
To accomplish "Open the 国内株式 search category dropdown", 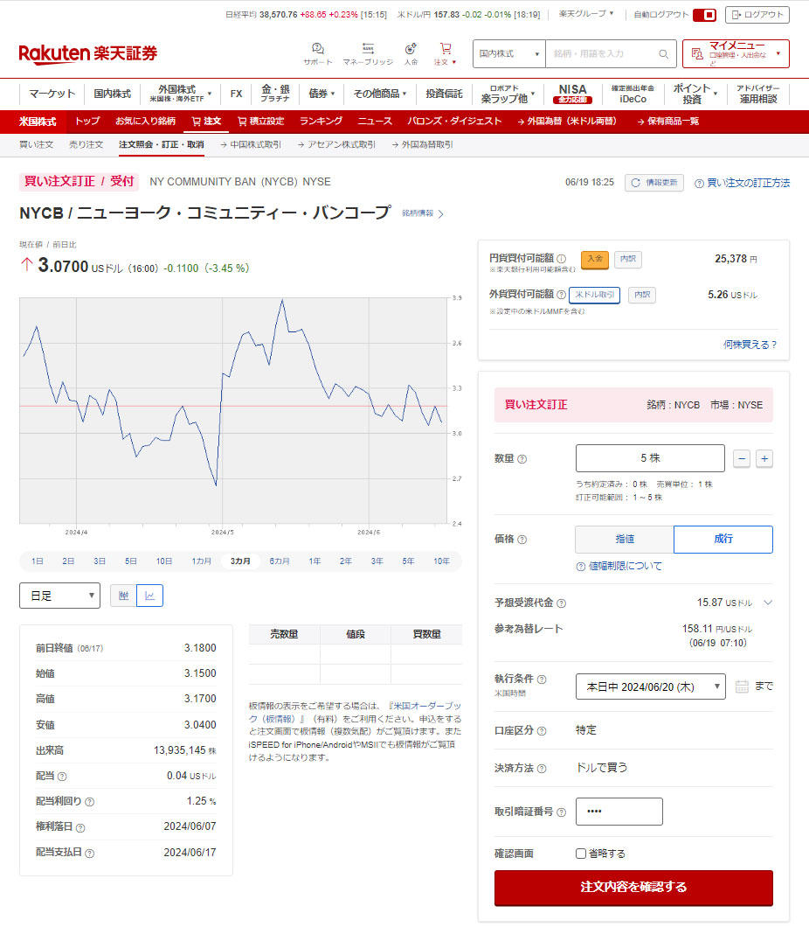I will [x=509, y=53].
